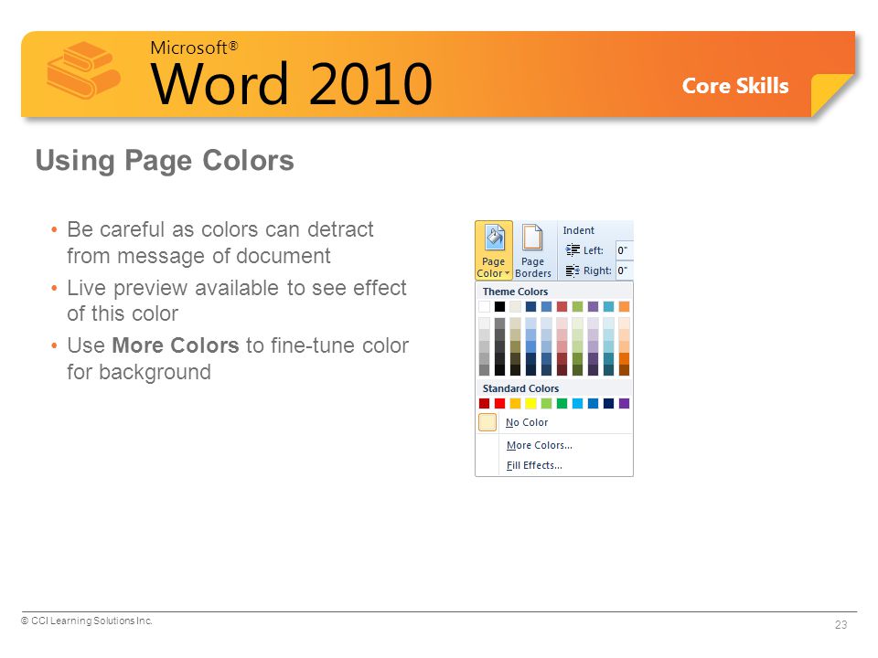Select lightest peach shade under theme orange
Viewport: 878px width, 658px height.
click(x=624, y=324)
